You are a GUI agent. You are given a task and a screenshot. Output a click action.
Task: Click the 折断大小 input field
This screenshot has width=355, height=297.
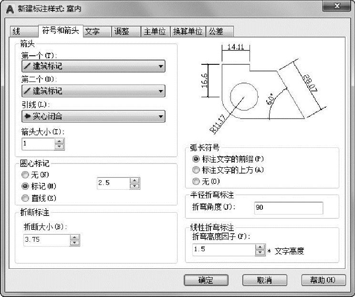tap(47, 240)
